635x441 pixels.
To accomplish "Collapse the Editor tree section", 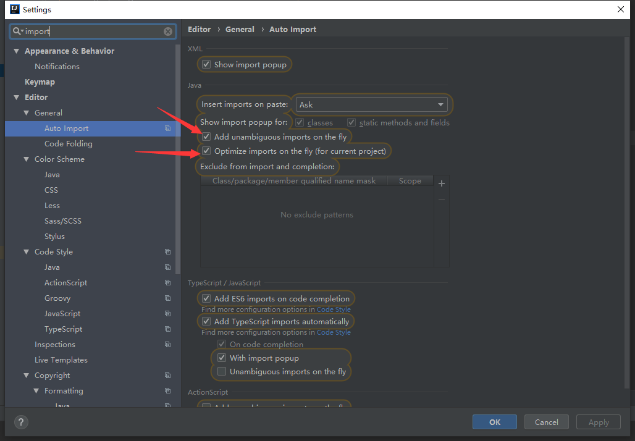I will coord(16,97).
